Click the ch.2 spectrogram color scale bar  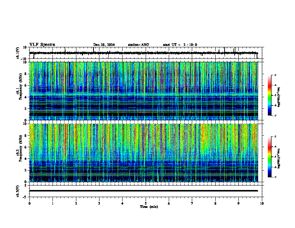tap(270, 157)
